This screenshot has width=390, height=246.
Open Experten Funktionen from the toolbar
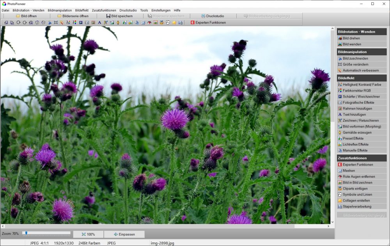208,23
